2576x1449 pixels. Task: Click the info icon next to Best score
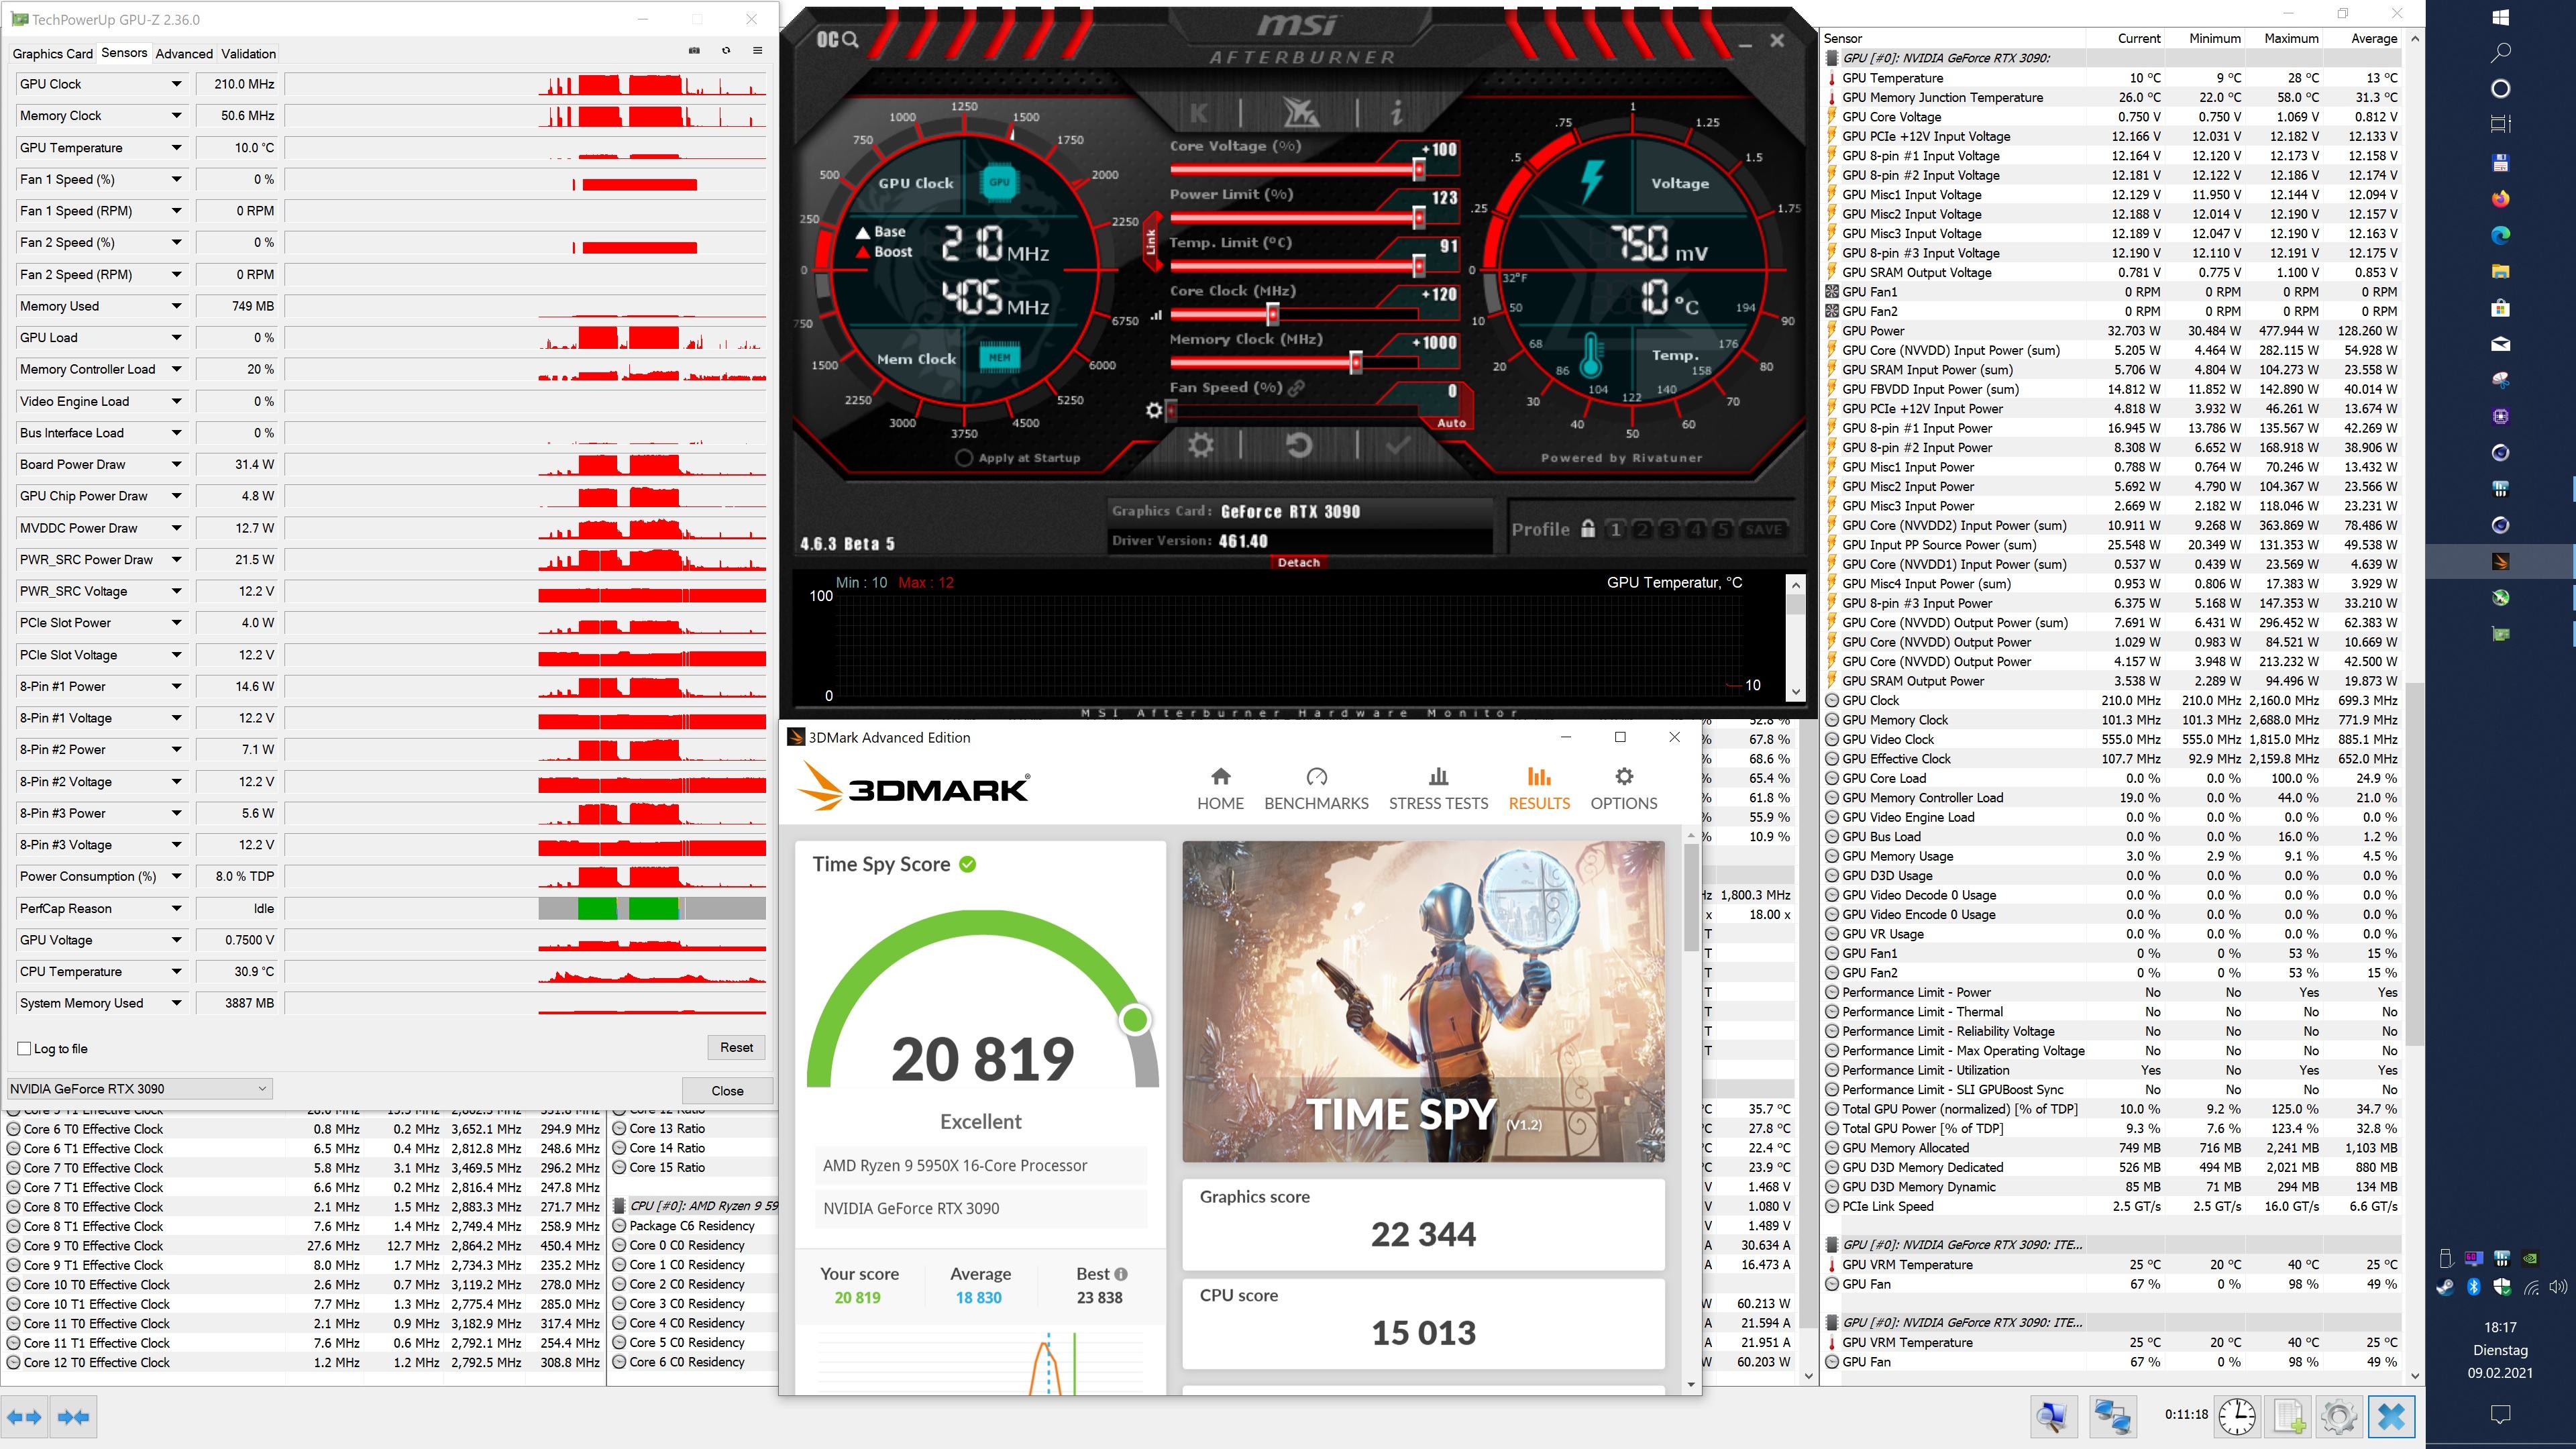click(1120, 1274)
